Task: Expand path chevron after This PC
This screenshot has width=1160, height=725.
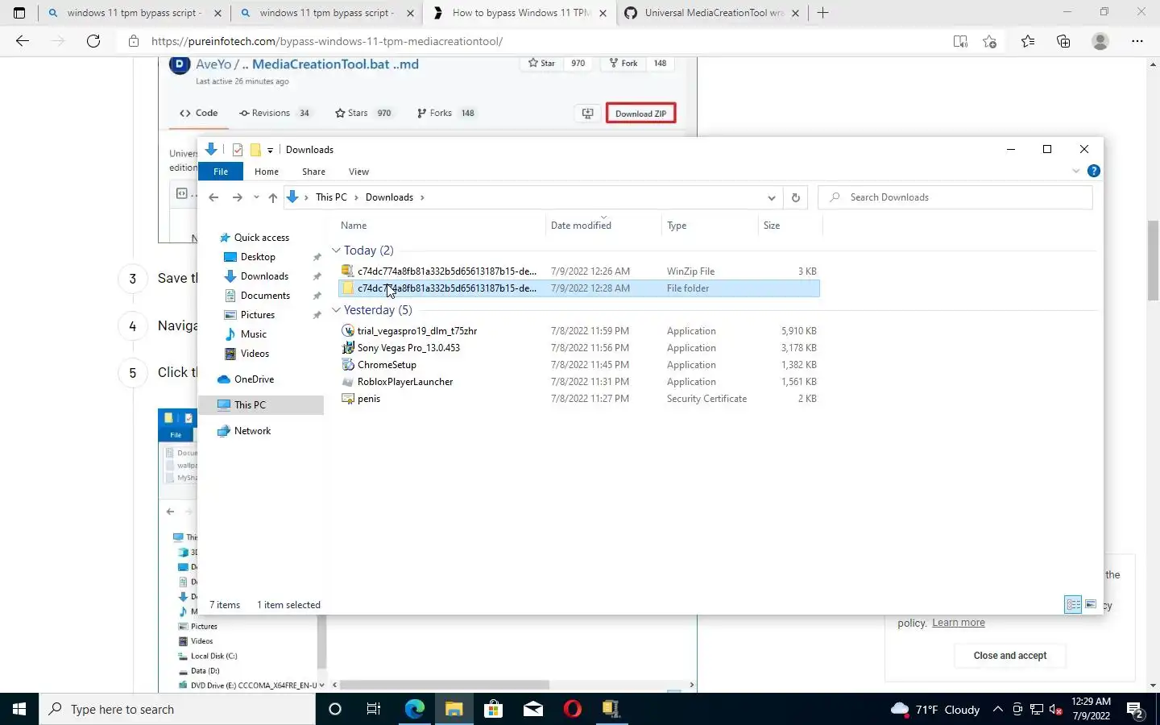Action: (x=356, y=197)
